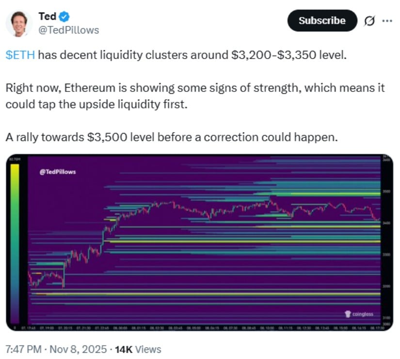The height and width of the screenshot is (359, 400).
Task: Open the three-dot more options menu
Action: point(386,21)
